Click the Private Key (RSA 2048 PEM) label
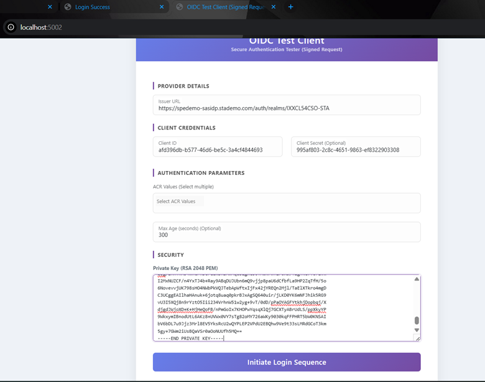Viewport: 485px width, 382px height. 185,268
